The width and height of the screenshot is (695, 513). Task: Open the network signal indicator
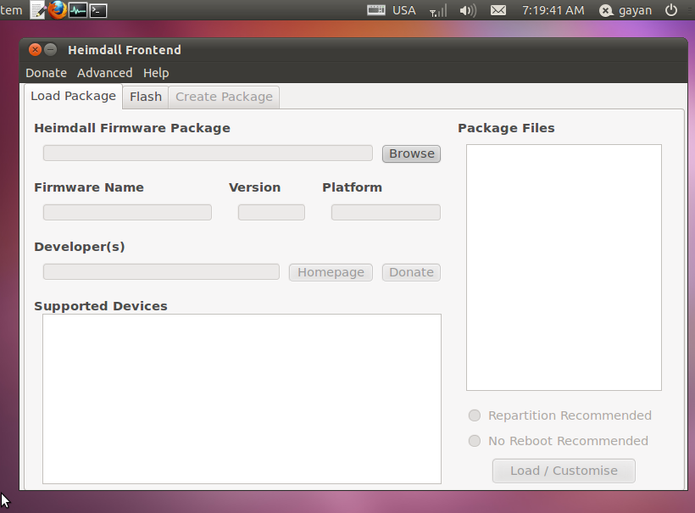[x=438, y=10]
